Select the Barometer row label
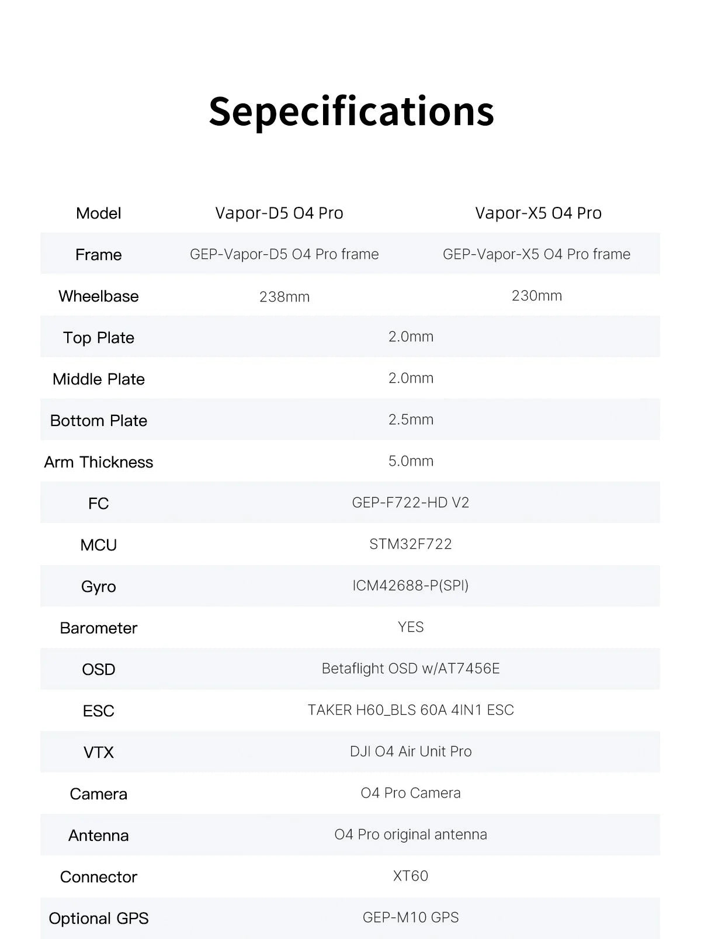Image resolution: width=701 pixels, height=939 pixels. [x=99, y=628]
